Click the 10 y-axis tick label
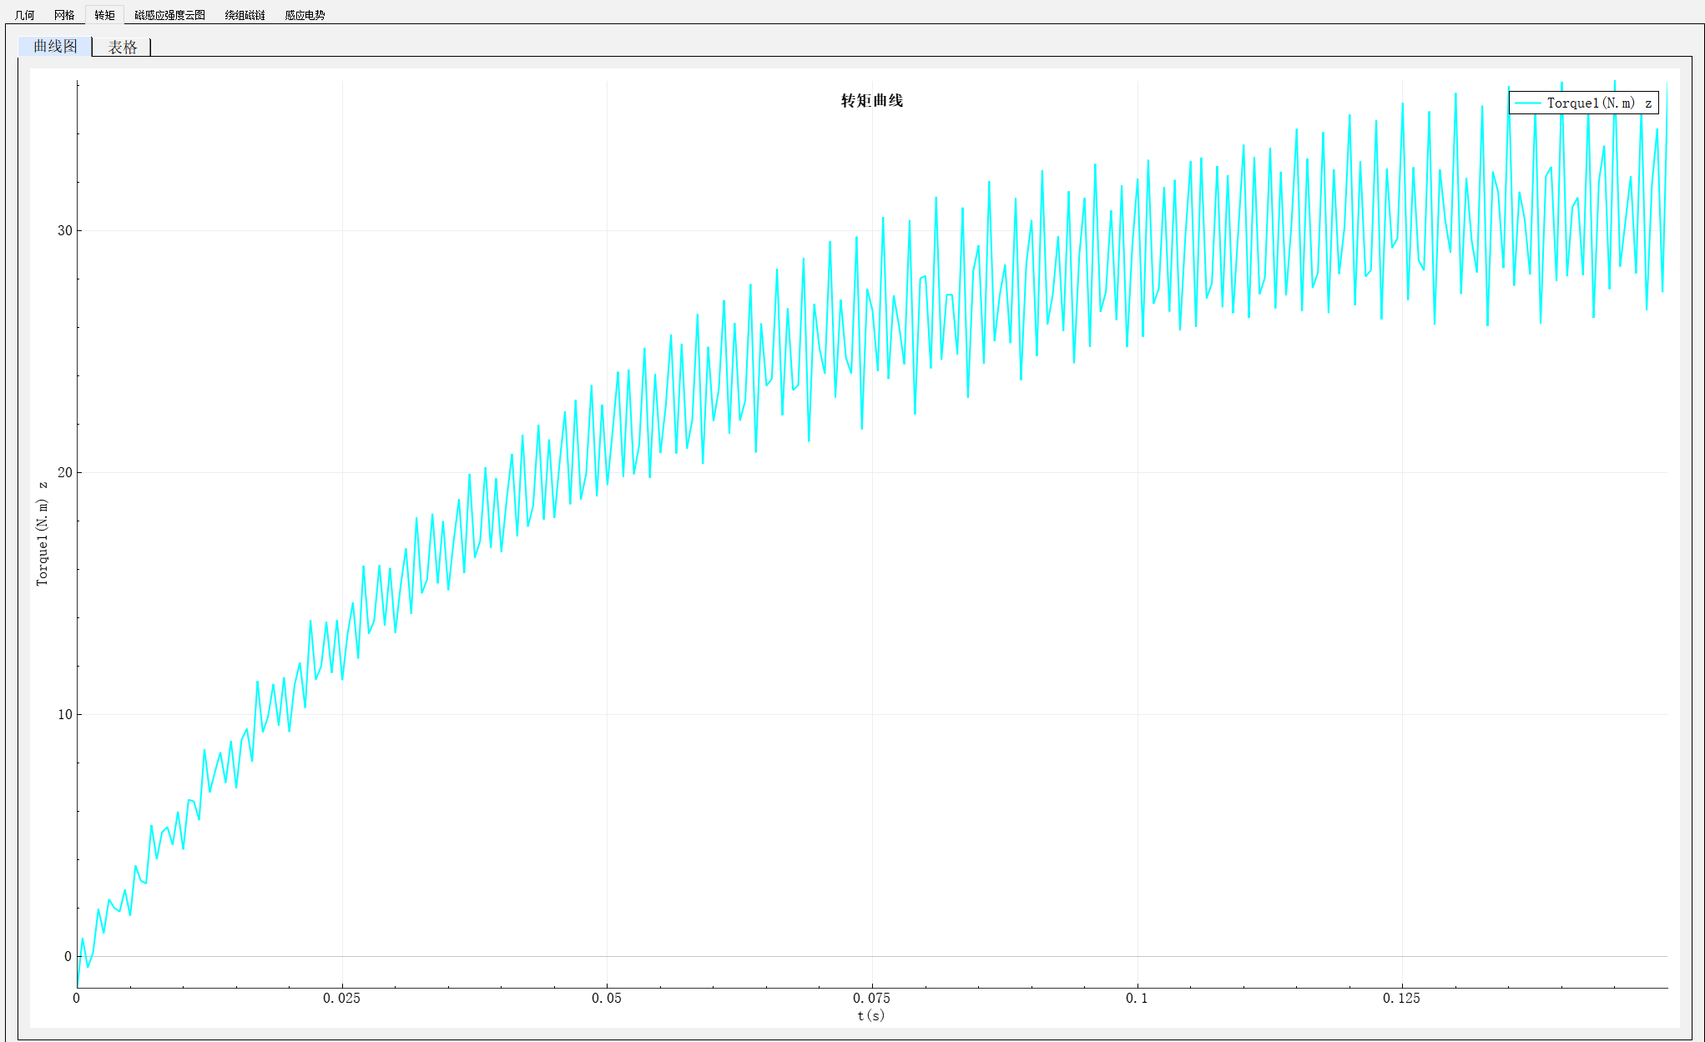Viewport: 1705px width, 1042px height. (64, 714)
